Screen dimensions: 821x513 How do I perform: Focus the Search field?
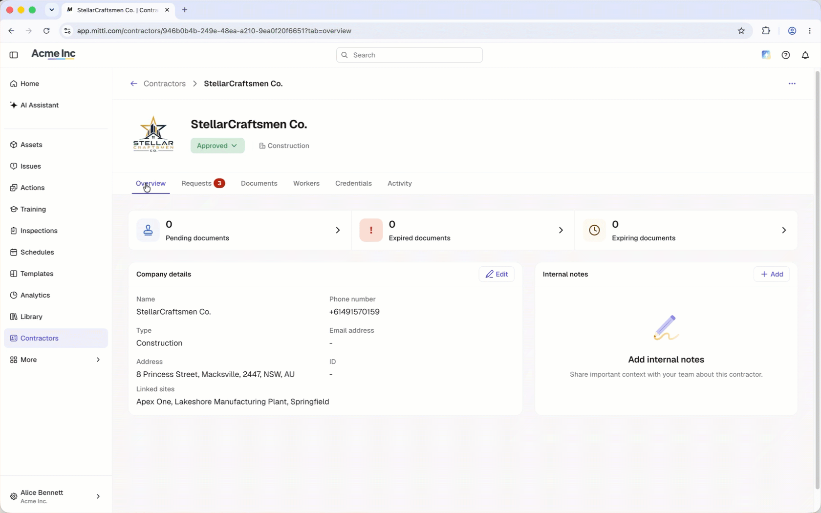tap(410, 55)
